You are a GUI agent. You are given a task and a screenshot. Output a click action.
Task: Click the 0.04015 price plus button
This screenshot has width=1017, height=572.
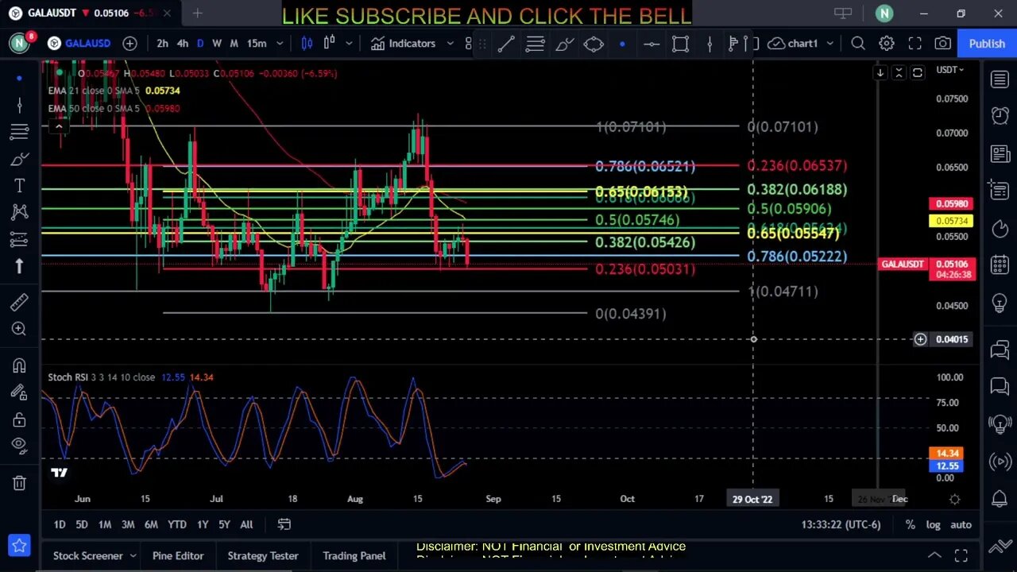(x=920, y=339)
